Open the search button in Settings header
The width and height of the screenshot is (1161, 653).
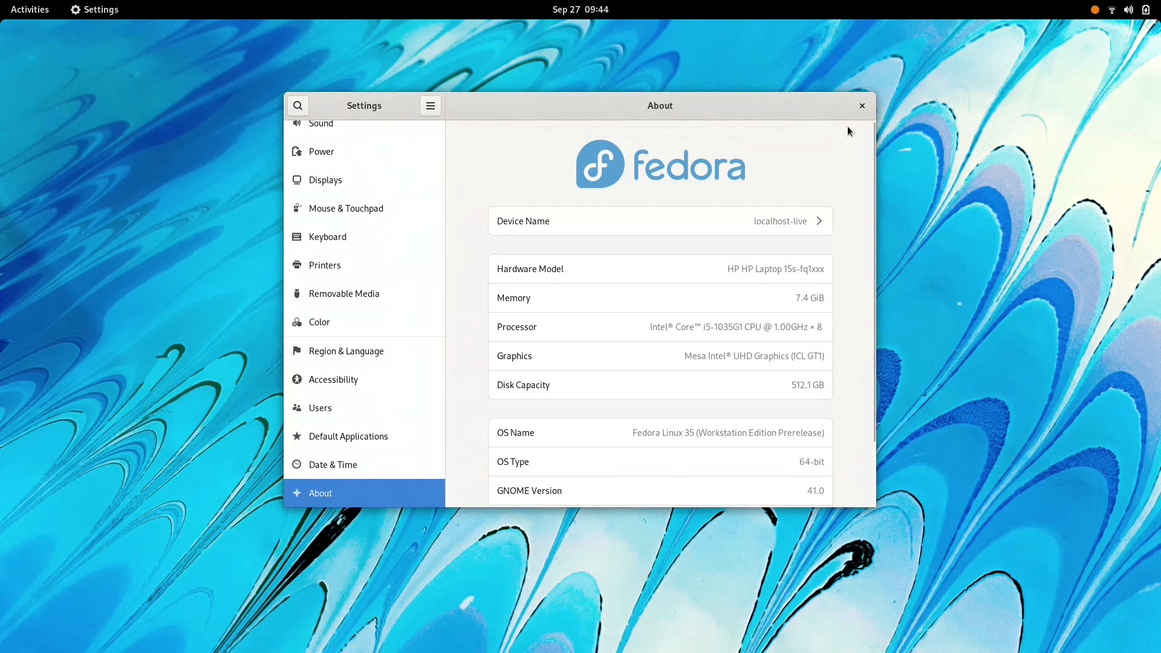coord(298,106)
